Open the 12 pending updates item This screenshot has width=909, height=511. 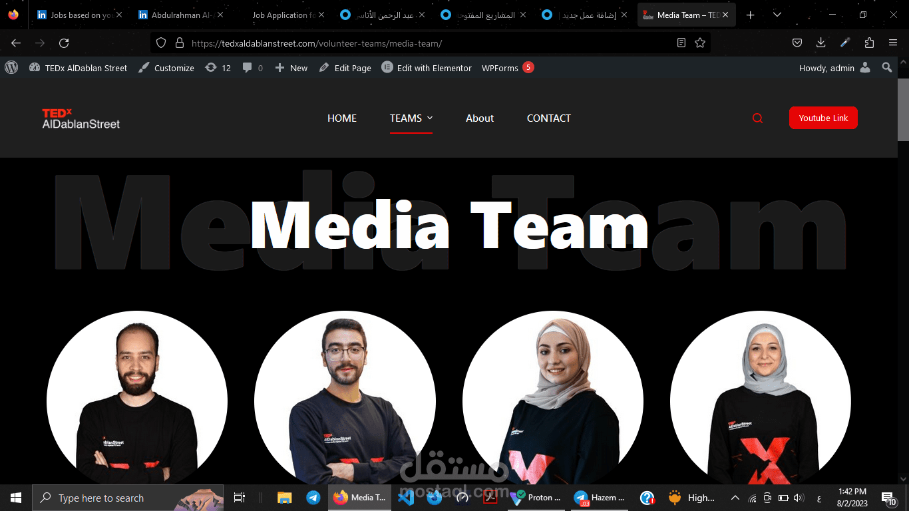click(218, 68)
